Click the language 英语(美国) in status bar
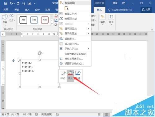Screen dimensions: 155x117 47,114
